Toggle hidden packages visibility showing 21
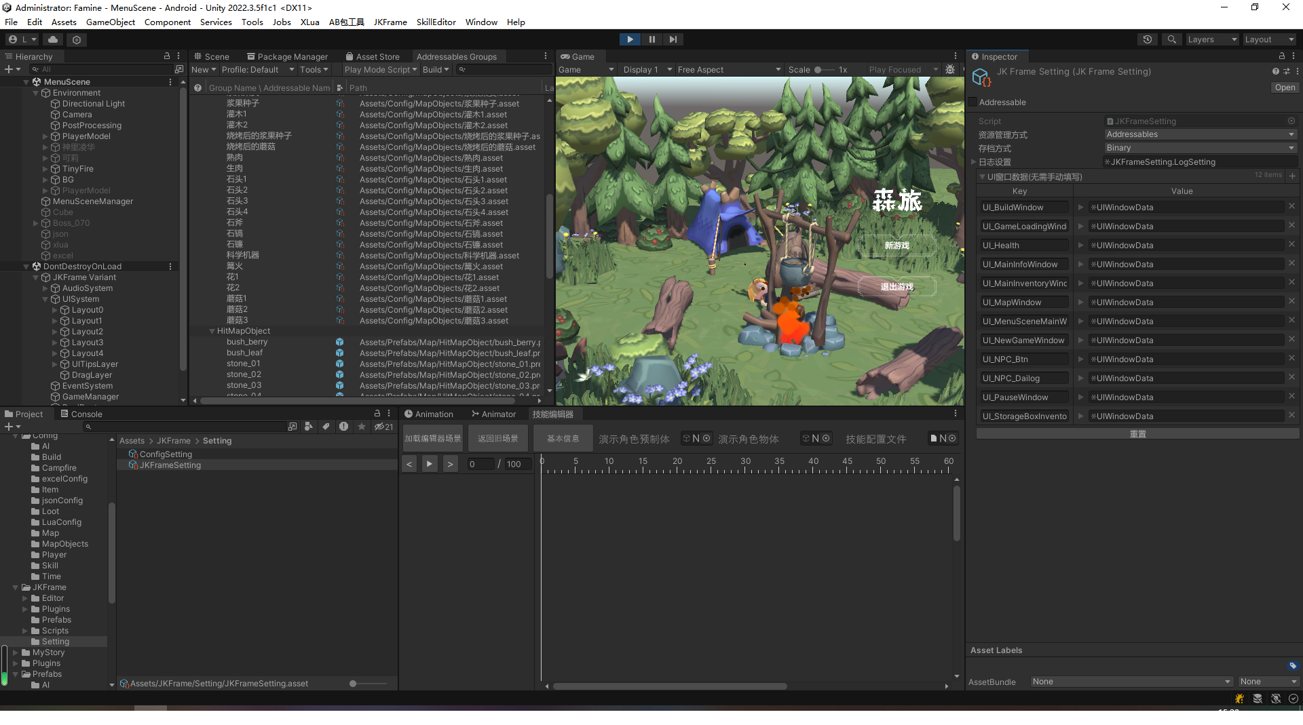Viewport: 1303px width, 725px height. click(384, 427)
